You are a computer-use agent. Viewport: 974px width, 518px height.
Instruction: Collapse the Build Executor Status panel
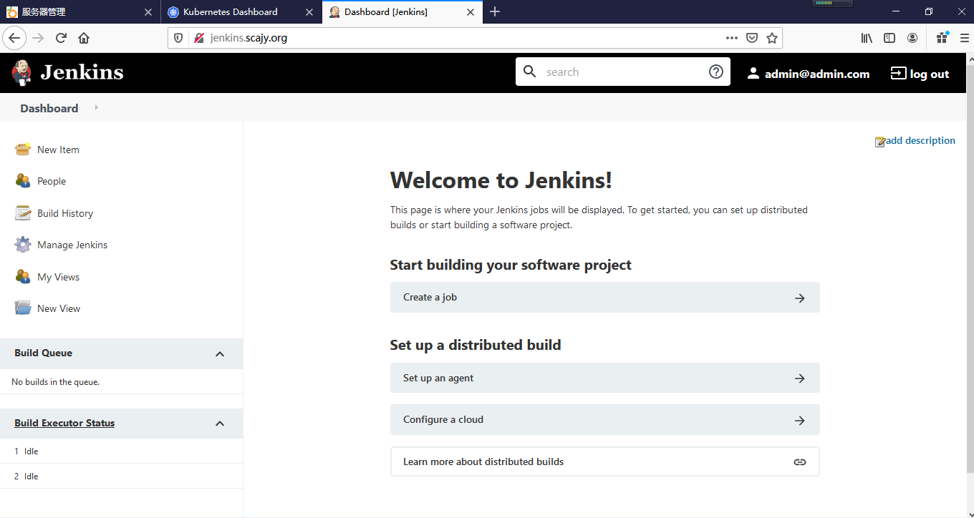tap(220, 424)
